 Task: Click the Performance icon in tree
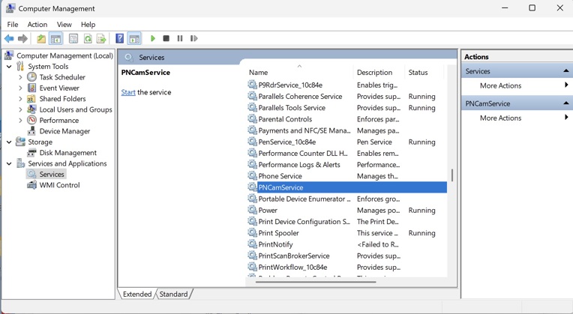[31, 120]
